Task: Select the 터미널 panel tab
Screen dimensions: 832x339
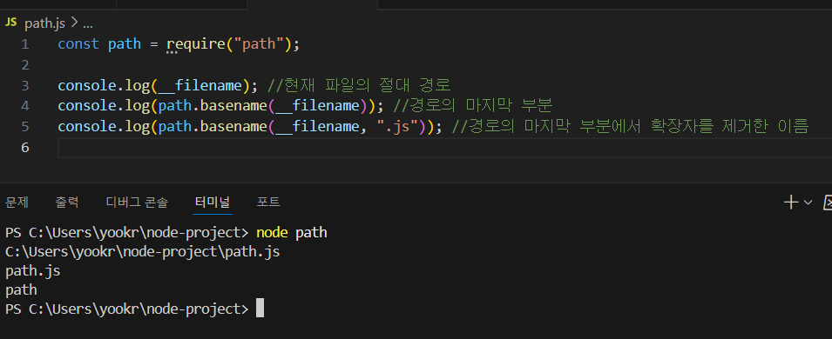Action: point(213,202)
